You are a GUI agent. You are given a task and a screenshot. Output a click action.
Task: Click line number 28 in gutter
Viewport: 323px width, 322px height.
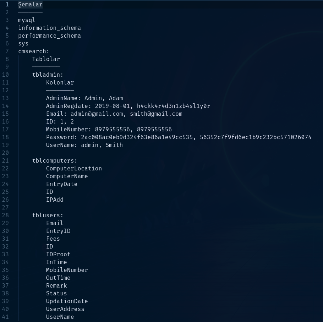coord(5,215)
